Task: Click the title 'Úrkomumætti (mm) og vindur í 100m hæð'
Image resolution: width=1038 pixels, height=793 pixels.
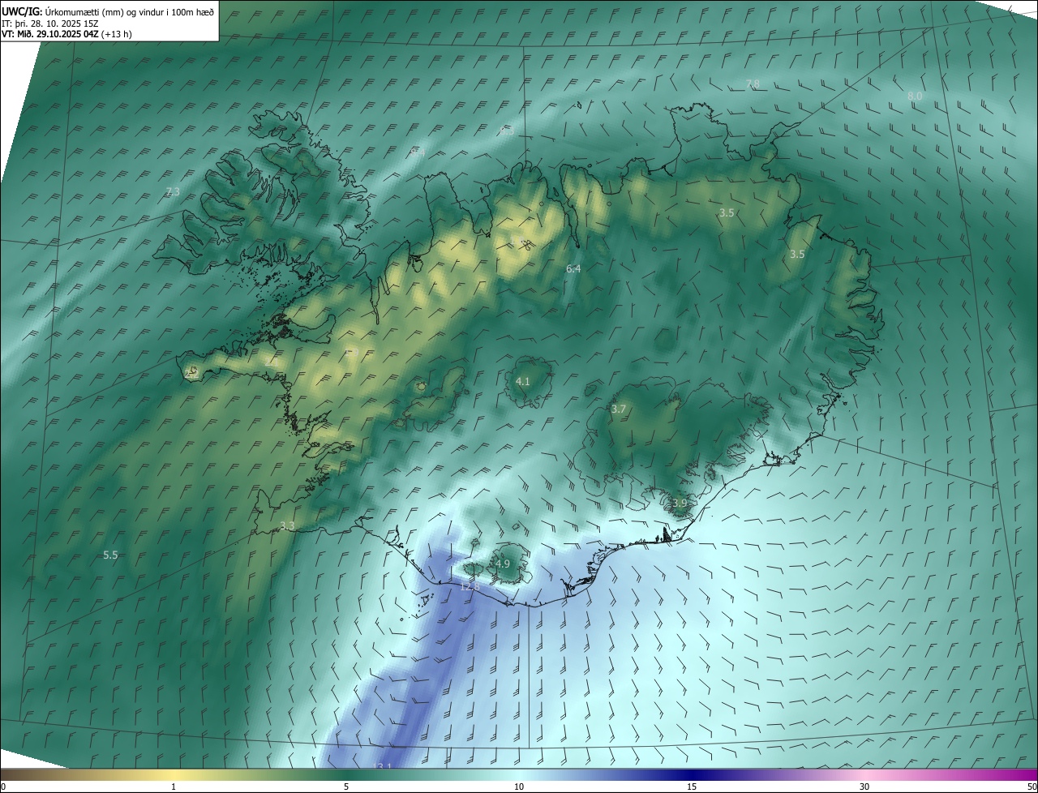Action: (x=130, y=13)
